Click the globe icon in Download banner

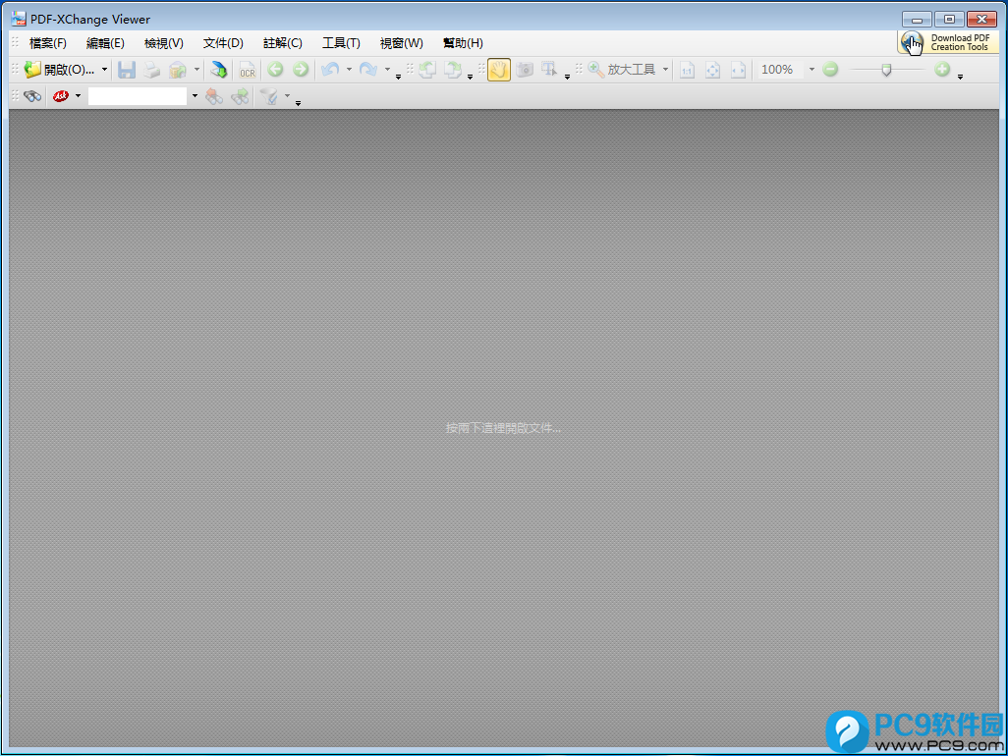(912, 42)
